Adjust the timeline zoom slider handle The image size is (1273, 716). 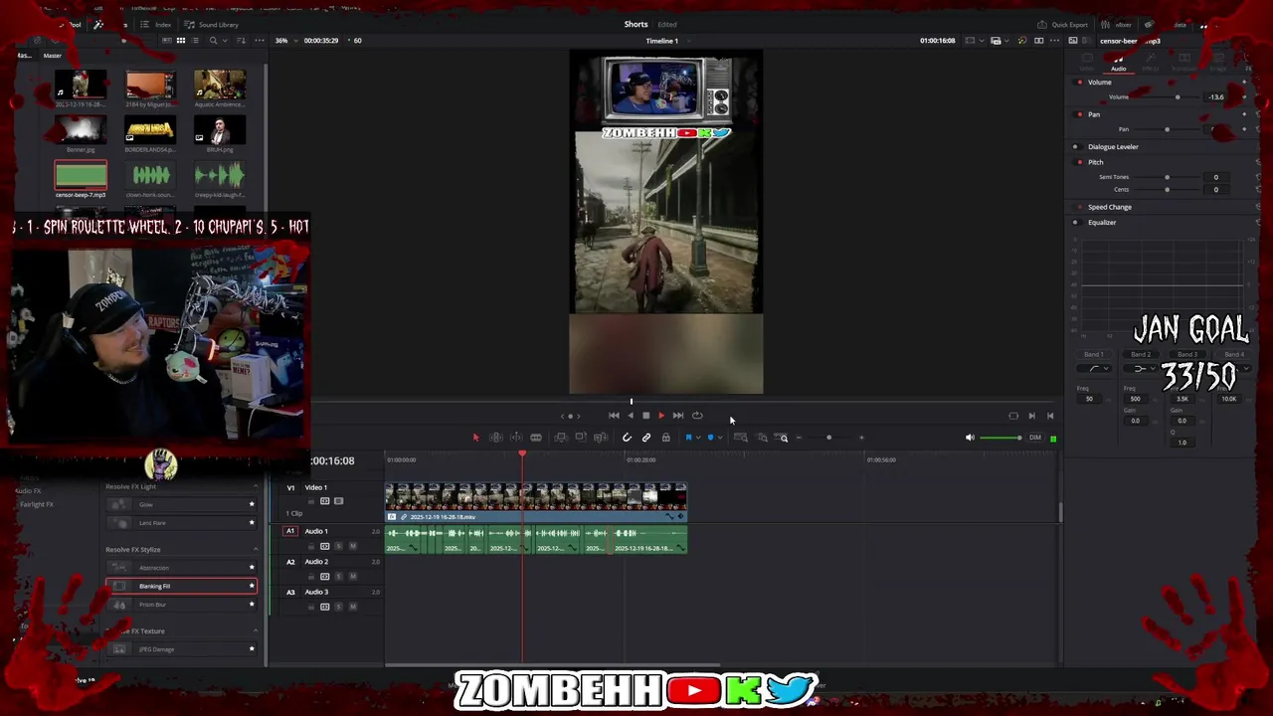coord(828,438)
